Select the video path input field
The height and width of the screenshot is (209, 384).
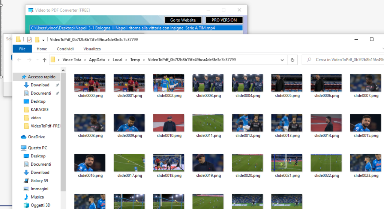[x=136, y=28]
